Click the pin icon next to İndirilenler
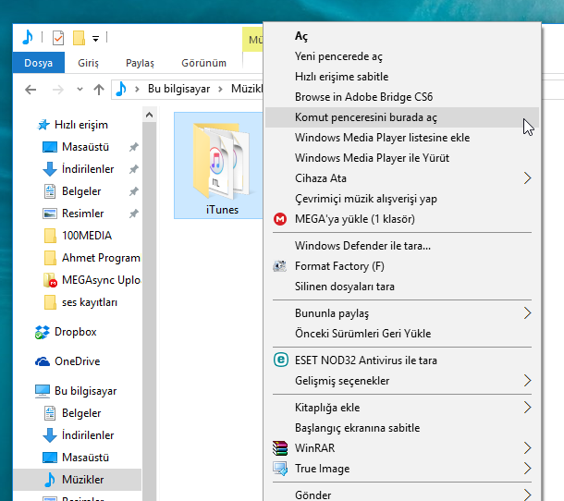 [x=134, y=169]
